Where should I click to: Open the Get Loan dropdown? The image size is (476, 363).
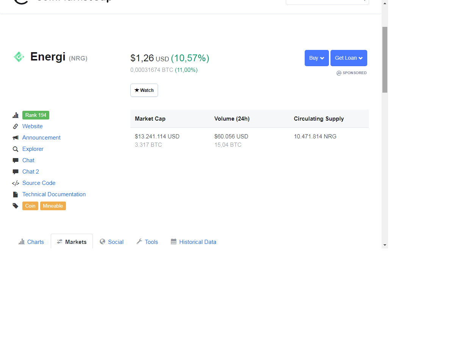349,58
